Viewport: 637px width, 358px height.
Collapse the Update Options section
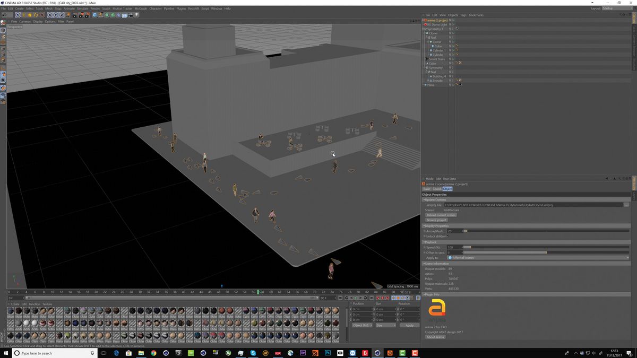coord(424,200)
